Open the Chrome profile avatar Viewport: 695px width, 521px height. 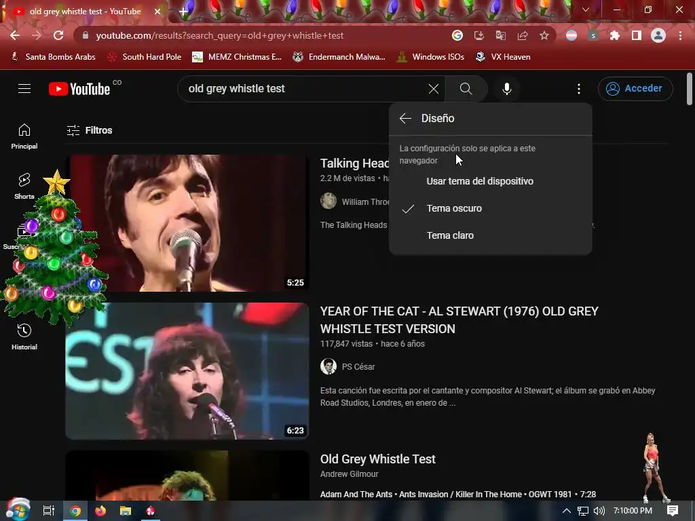click(x=658, y=35)
